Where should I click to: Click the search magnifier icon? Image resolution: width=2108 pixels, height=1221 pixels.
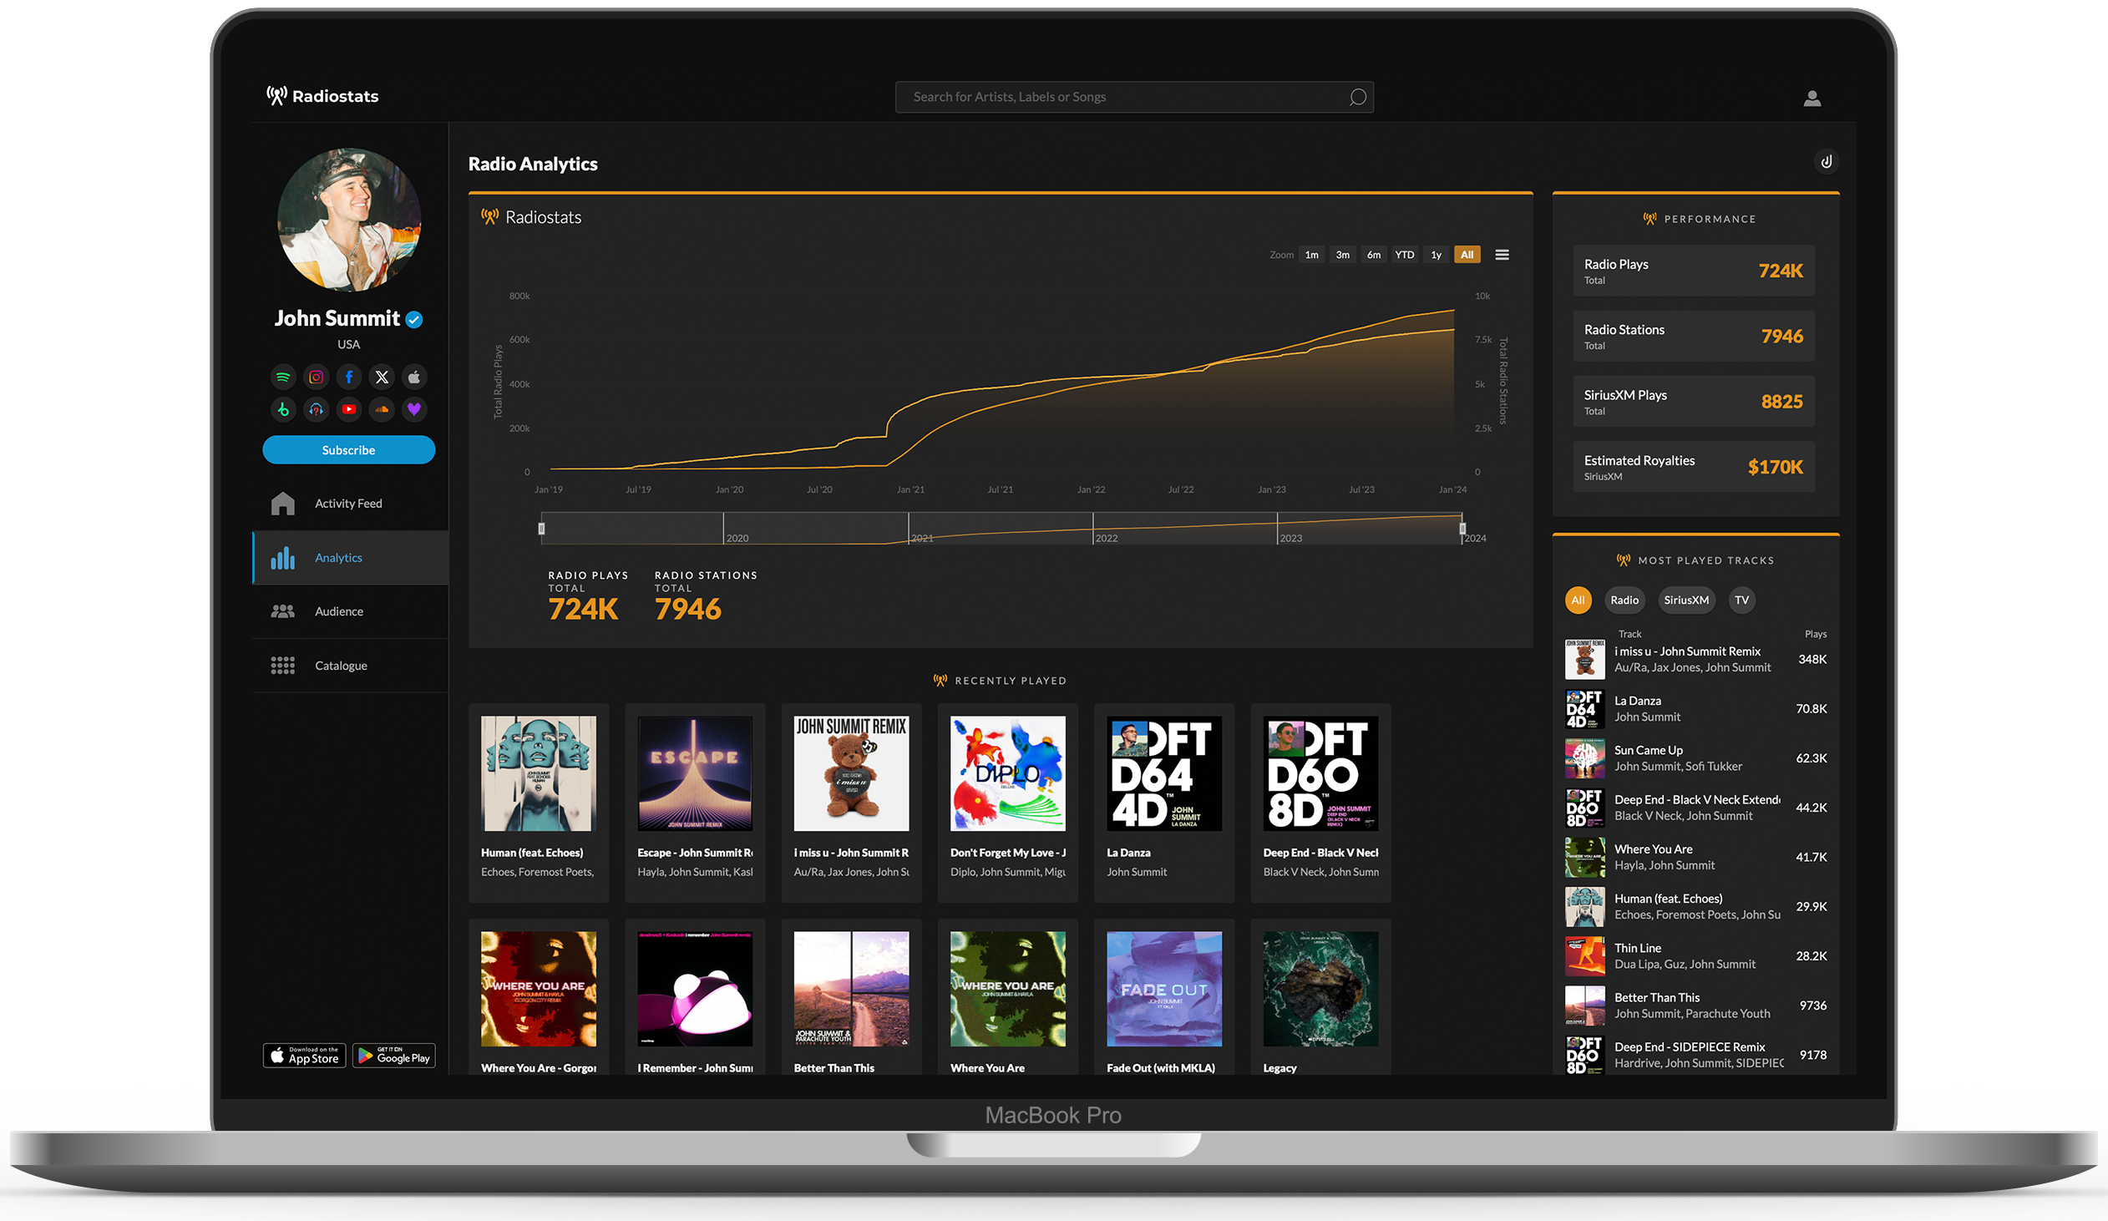1358,97
